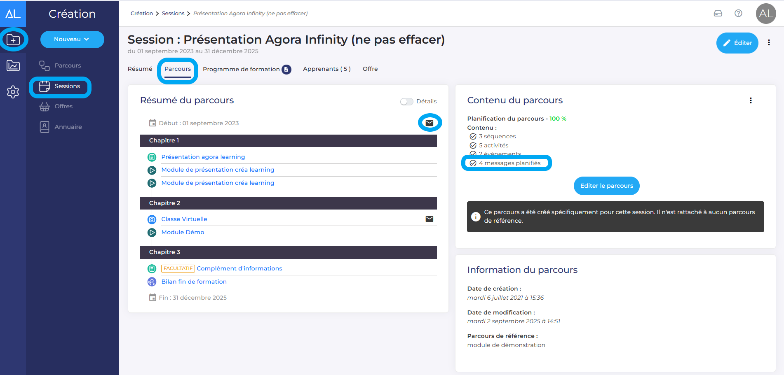The height and width of the screenshot is (375, 784).
Task: Click the document icon beside Programme de formation
Action: (286, 70)
